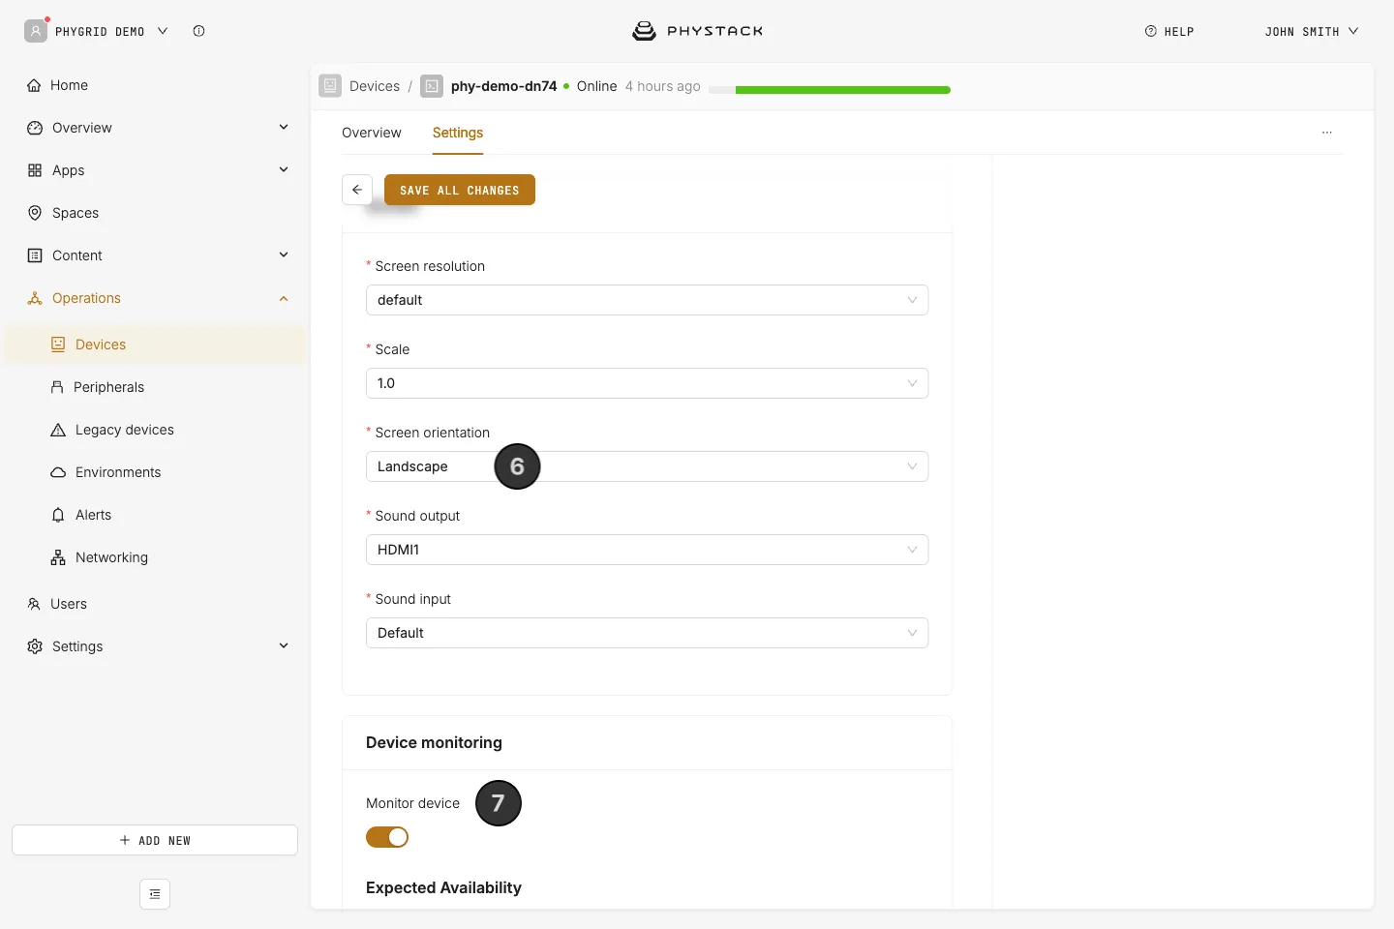Screen dimensions: 1394x929
Task: Click the Settings gear icon in sidebar
Action: [x=35, y=646]
